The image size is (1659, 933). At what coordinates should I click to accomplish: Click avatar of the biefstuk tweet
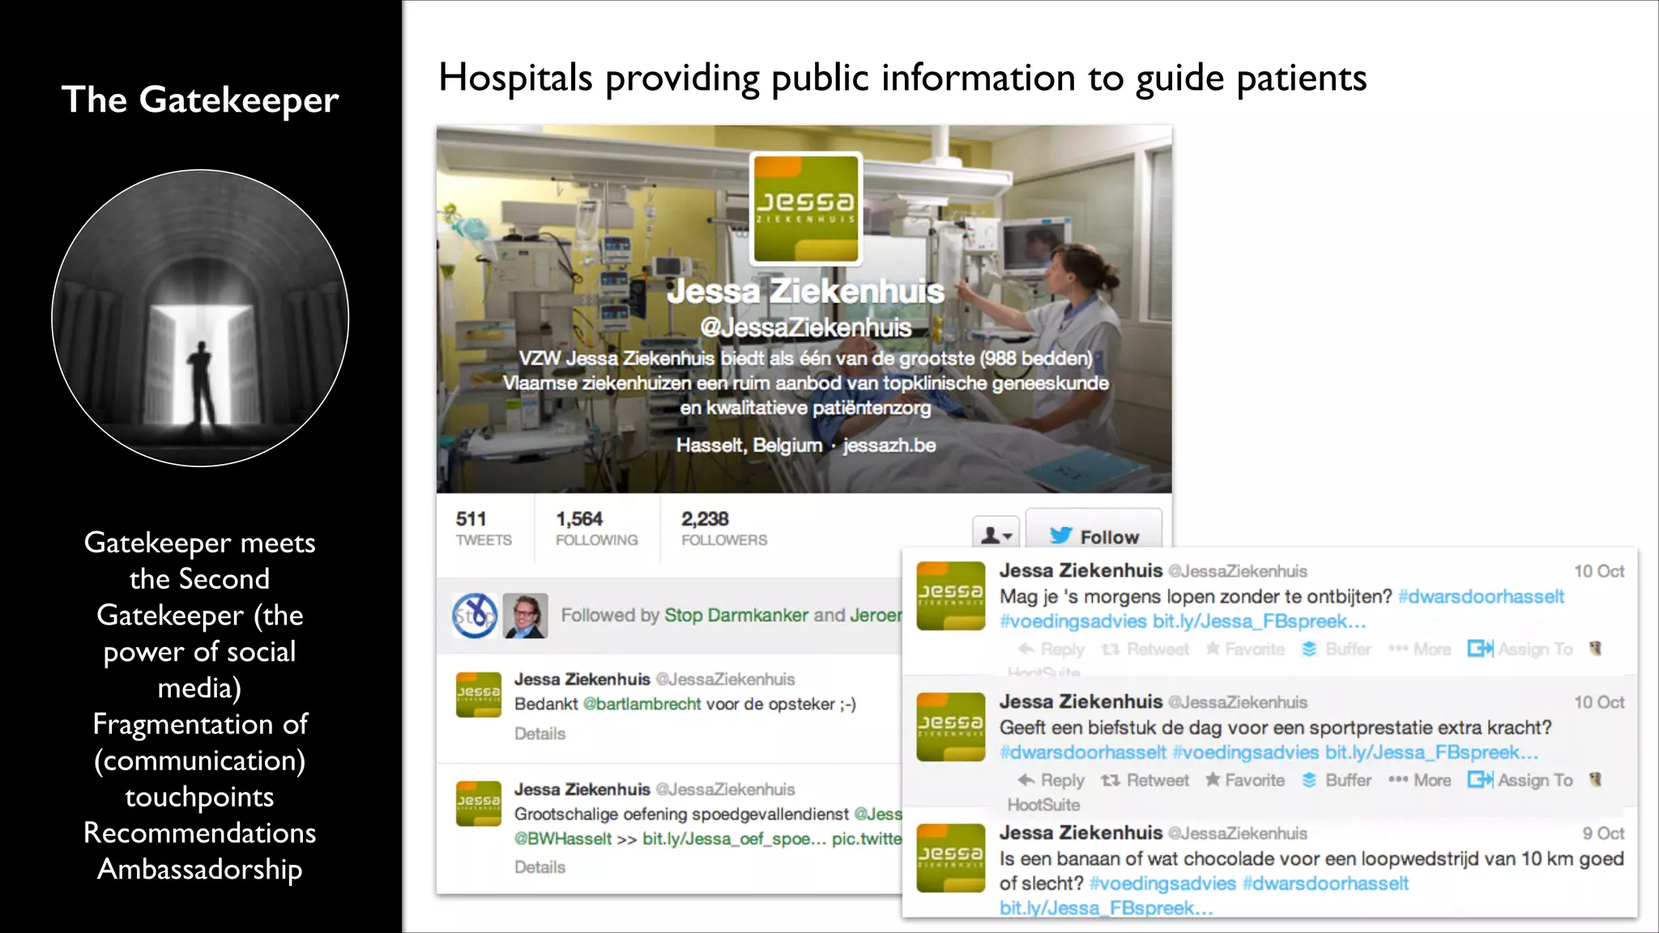click(950, 726)
